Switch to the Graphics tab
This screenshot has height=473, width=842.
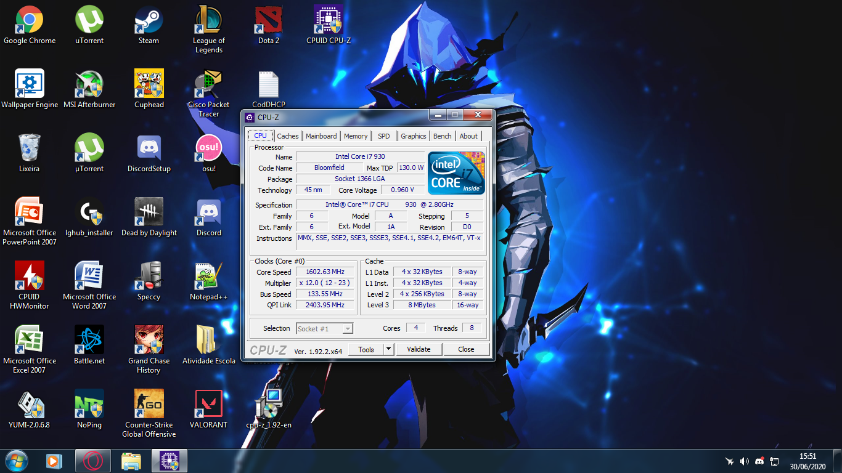(x=413, y=136)
